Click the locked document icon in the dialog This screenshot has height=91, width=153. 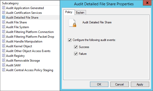click(72, 23)
